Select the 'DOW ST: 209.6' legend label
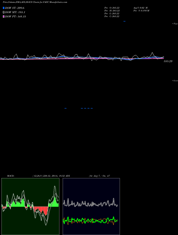 [15, 8]
